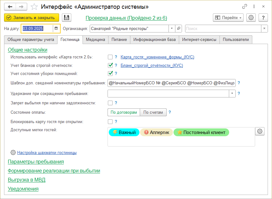Open guest tags settings gear
The image size is (272, 199).
(260, 132)
